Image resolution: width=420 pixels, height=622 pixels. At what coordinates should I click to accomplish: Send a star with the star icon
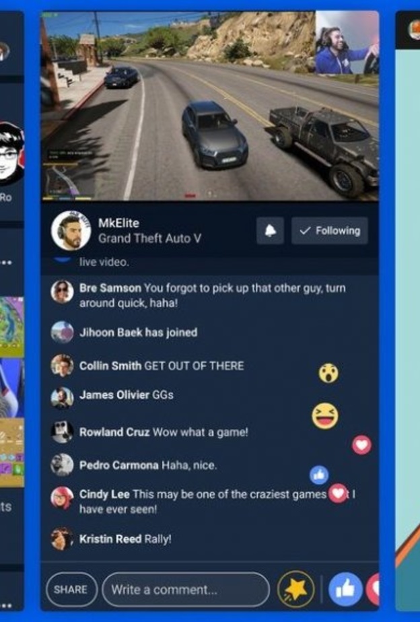click(x=296, y=590)
